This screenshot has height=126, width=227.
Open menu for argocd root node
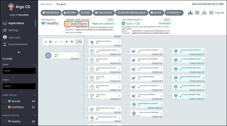click(x=77, y=55)
